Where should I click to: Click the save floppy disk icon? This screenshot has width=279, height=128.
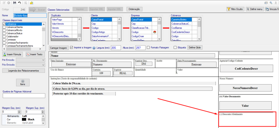(x=15, y=3)
